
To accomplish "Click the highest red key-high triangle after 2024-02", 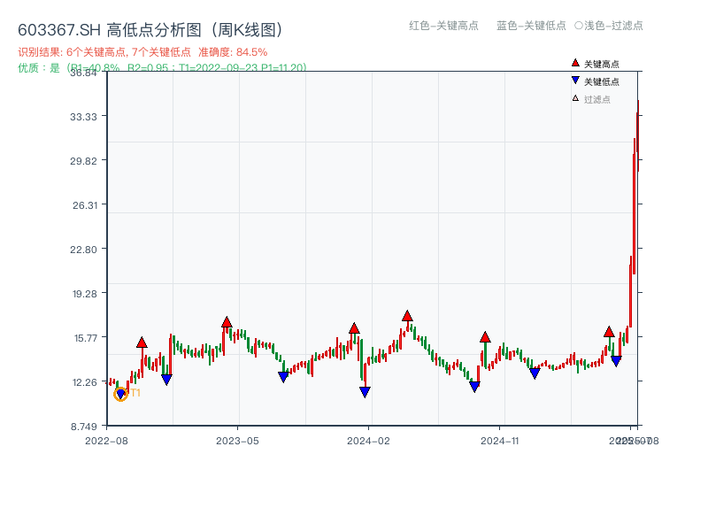I will (x=407, y=316).
